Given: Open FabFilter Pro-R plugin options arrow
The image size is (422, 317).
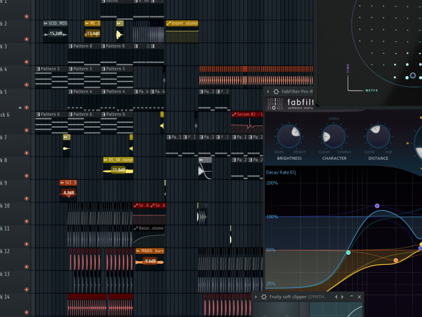Looking at the screenshot, I should [268, 92].
